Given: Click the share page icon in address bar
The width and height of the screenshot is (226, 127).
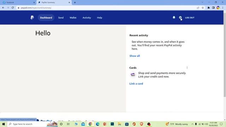Looking at the screenshot, I should pyautogui.click(x=198, y=8).
